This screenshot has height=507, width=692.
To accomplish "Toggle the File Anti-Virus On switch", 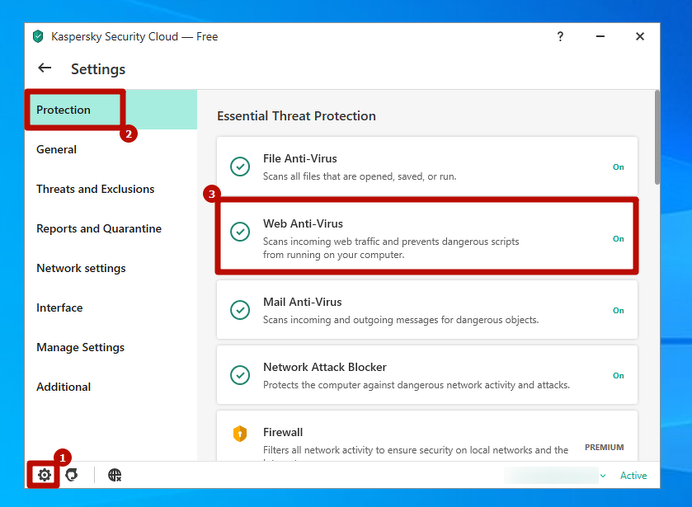I will click(618, 167).
